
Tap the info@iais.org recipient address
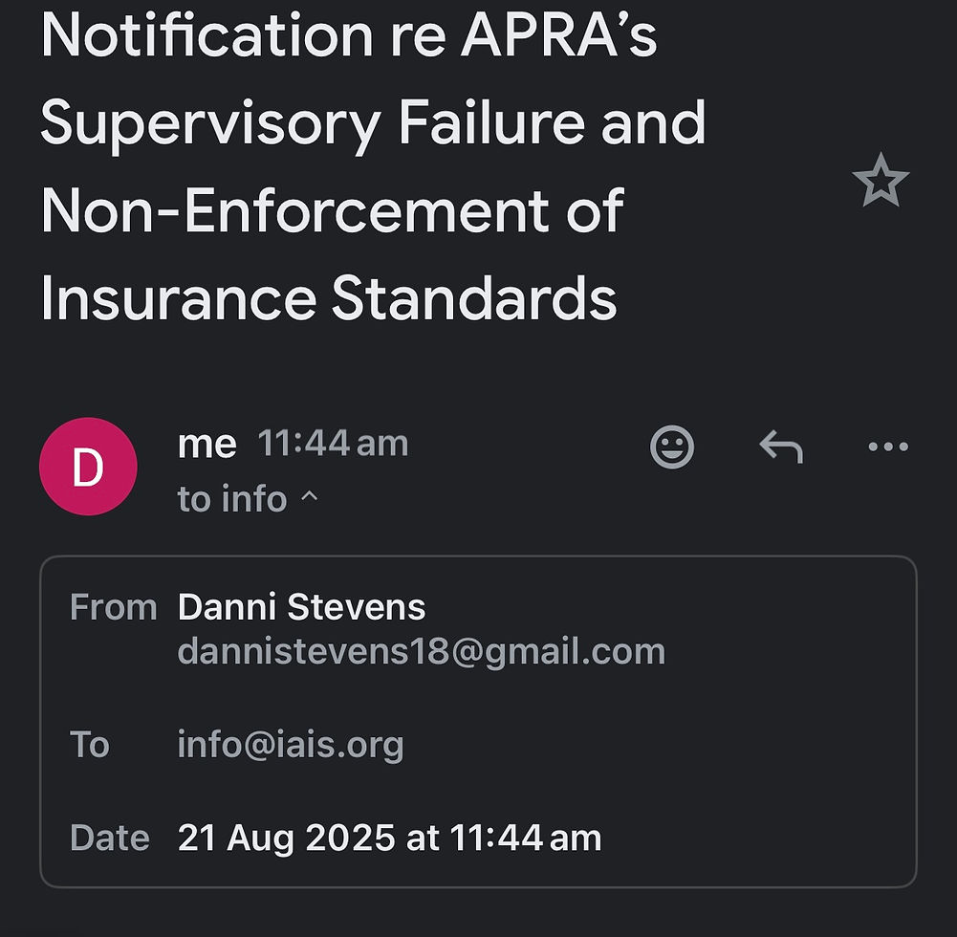coord(291,744)
